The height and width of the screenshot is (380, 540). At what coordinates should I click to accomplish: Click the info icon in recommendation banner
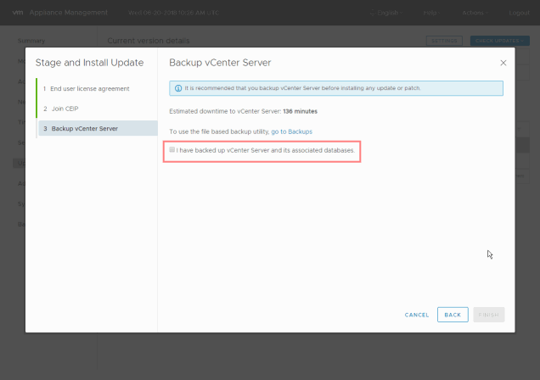pos(178,88)
